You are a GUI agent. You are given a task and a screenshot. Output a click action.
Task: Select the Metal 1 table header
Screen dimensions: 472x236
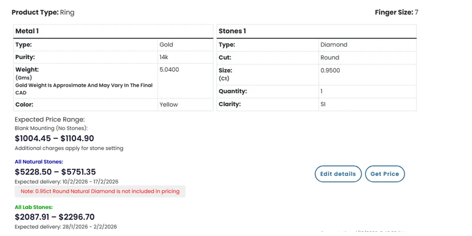[27, 31]
